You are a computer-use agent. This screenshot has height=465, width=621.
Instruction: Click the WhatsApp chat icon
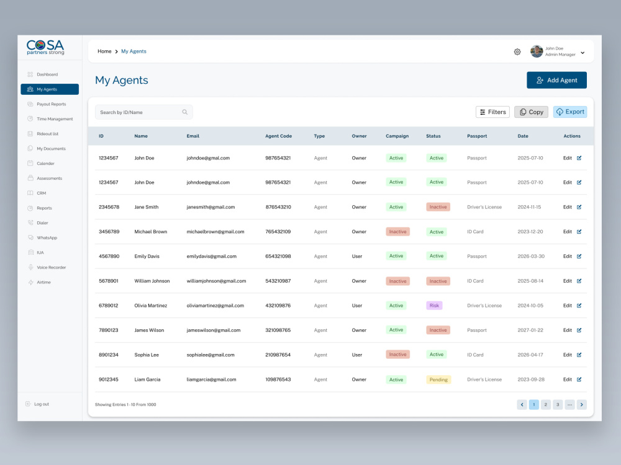(x=30, y=237)
